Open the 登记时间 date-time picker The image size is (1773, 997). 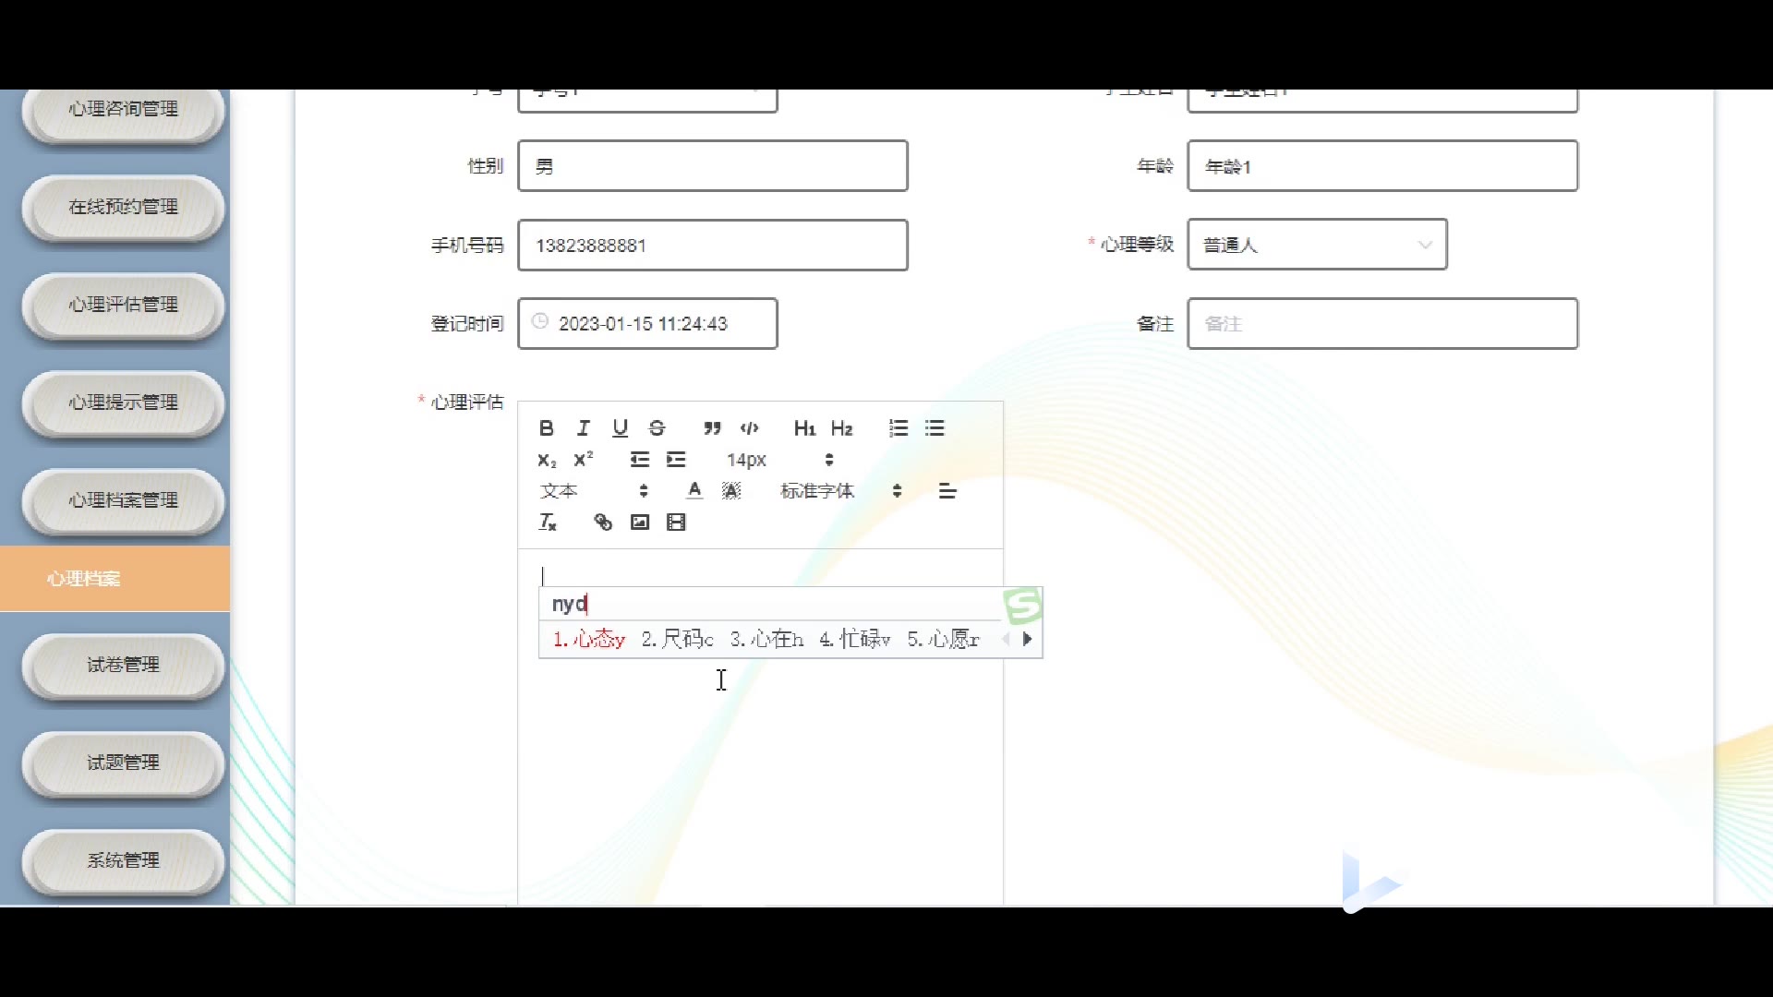coord(647,324)
